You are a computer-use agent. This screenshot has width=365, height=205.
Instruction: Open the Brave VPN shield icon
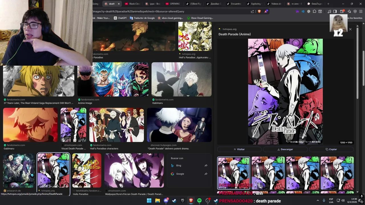tap(355, 11)
